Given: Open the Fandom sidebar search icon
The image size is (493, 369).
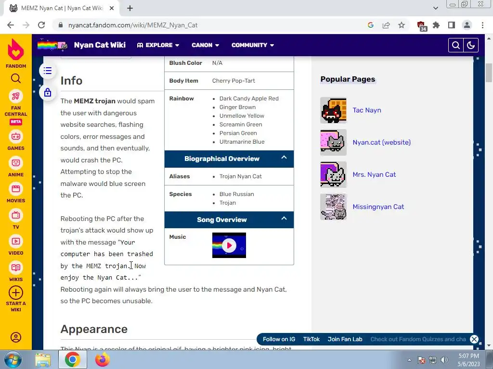Looking at the screenshot, I should [16, 78].
